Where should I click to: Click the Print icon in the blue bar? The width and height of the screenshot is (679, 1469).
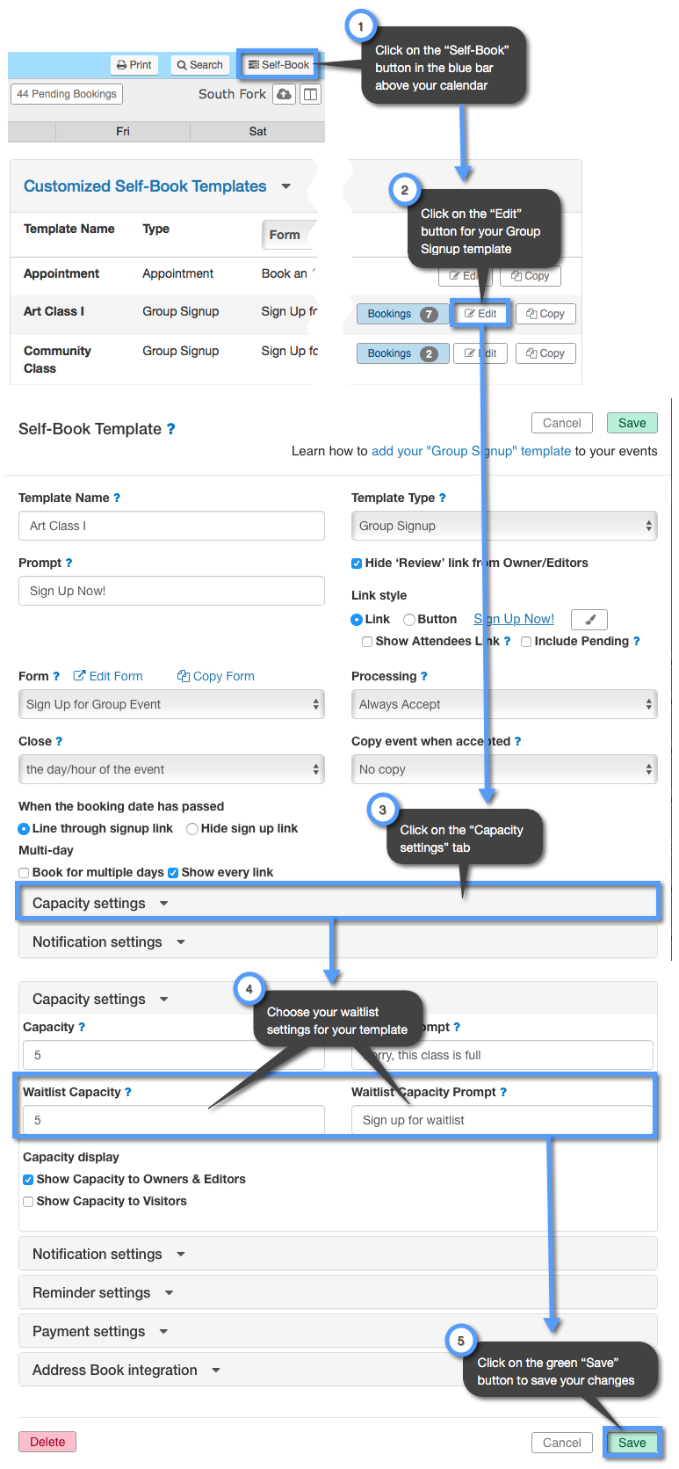pyautogui.click(x=134, y=64)
